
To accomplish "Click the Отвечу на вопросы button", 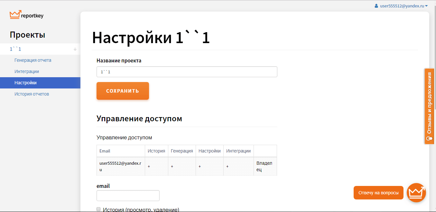I will click(378, 193).
